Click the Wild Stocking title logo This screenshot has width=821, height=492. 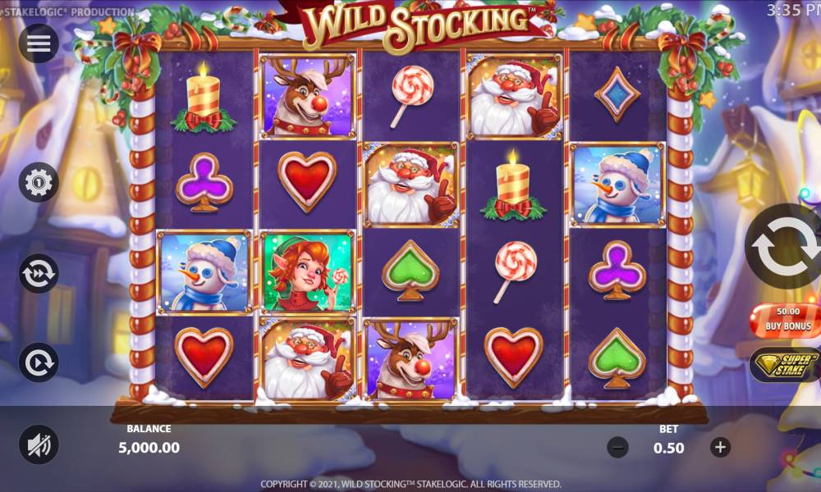tap(416, 24)
